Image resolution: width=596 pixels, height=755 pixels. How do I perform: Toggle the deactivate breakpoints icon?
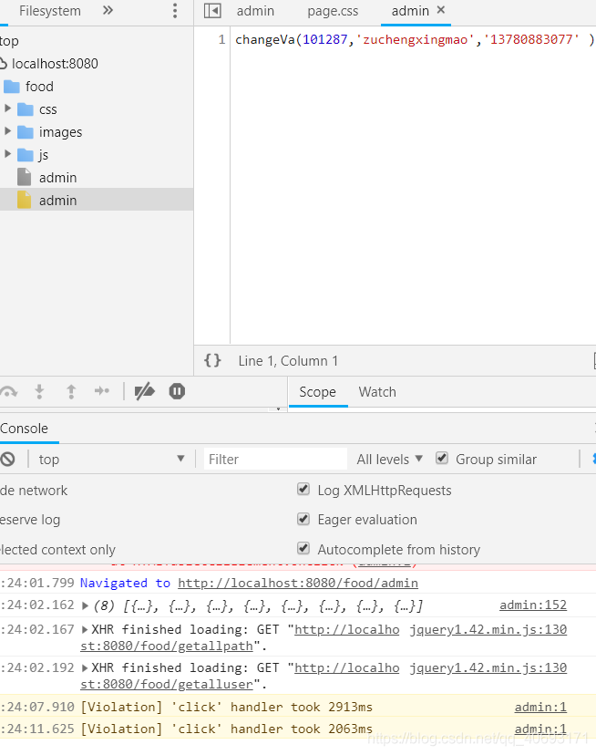pos(144,391)
